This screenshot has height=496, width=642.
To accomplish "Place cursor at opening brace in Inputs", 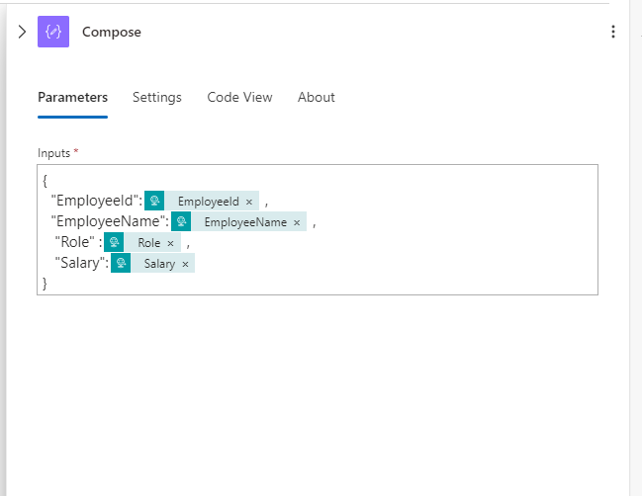I will pyautogui.click(x=46, y=181).
